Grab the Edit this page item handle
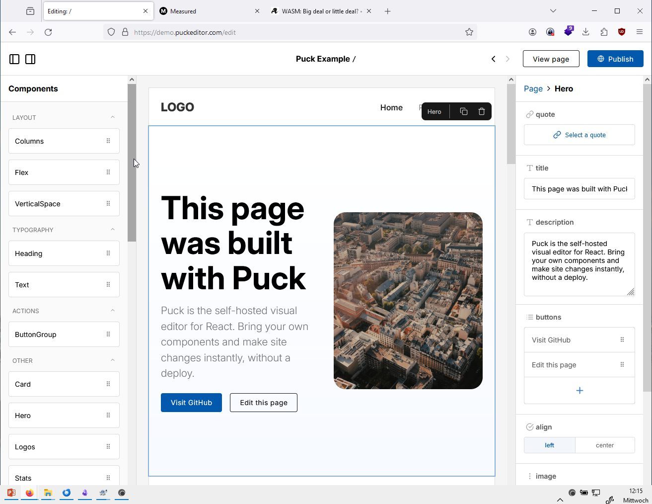This screenshot has width=652, height=504. tap(622, 364)
